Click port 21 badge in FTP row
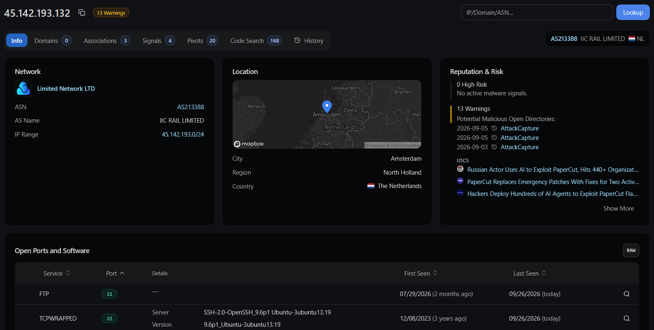 pyautogui.click(x=109, y=294)
